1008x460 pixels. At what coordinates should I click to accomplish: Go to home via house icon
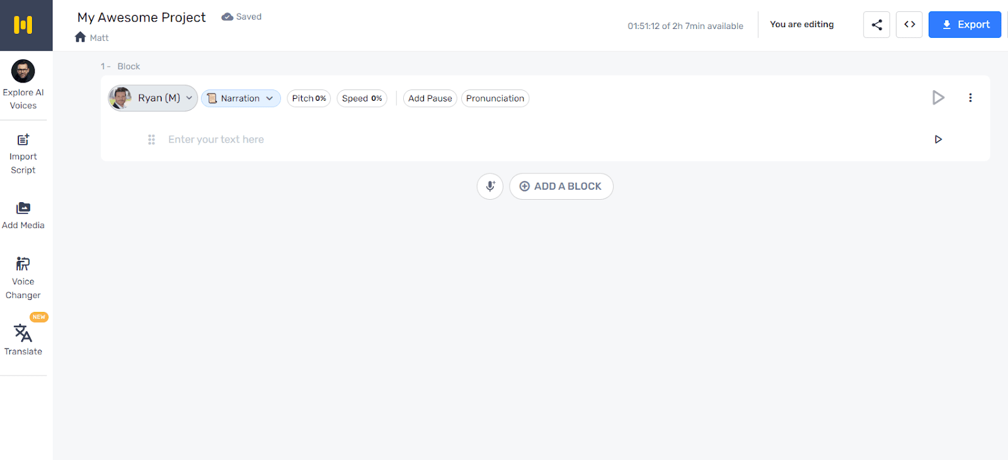[x=80, y=37]
